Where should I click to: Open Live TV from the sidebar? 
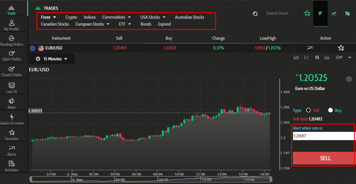(12, 86)
